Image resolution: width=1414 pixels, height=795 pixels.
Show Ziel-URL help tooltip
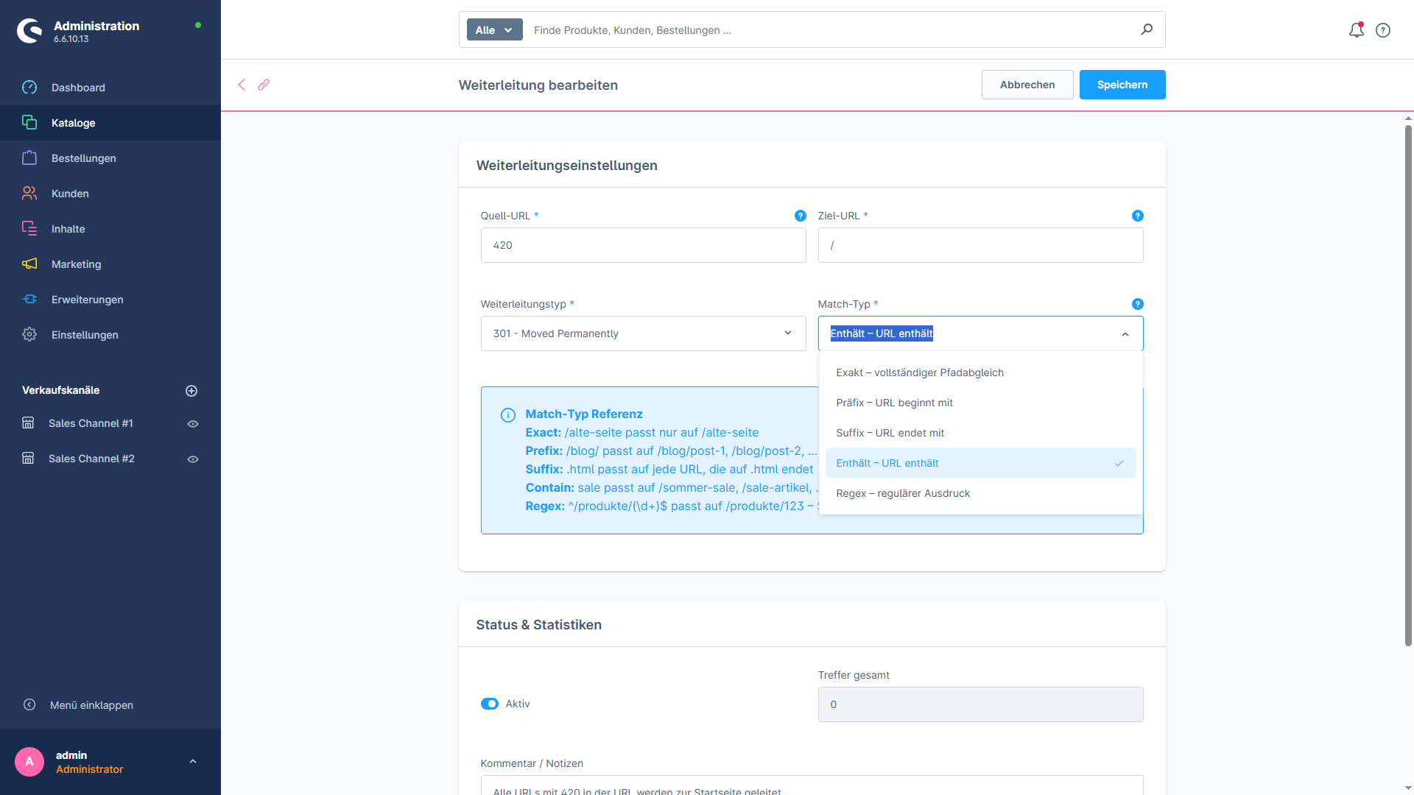[x=1138, y=216]
